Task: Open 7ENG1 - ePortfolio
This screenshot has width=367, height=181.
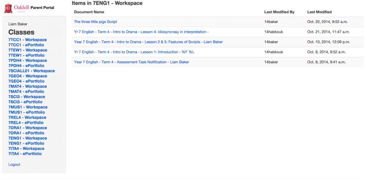Action: tap(26, 143)
